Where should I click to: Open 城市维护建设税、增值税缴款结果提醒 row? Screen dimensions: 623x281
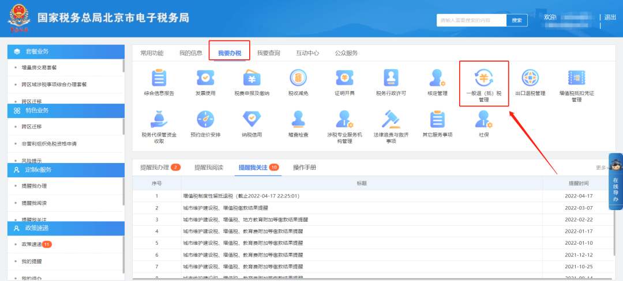click(374, 208)
